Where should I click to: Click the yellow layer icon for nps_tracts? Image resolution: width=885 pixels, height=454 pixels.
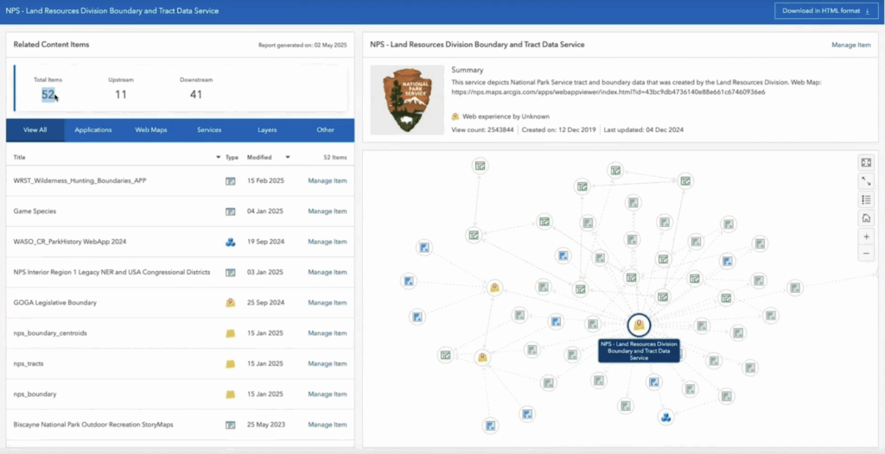tap(230, 363)
